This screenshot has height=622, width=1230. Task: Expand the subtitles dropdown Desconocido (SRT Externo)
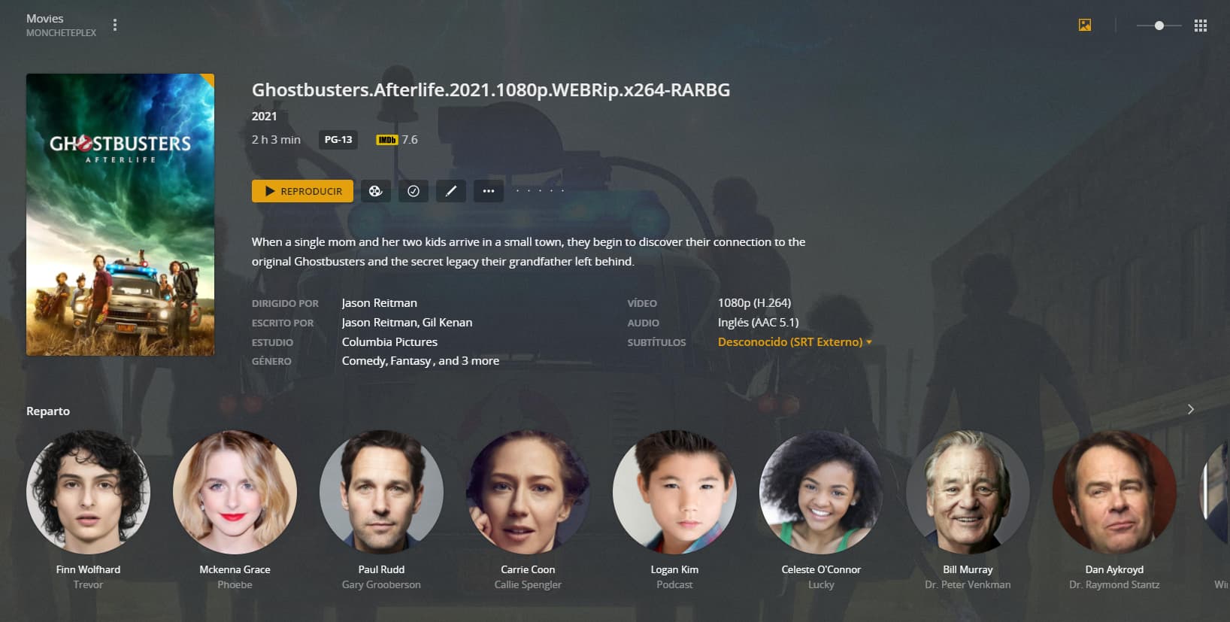pos(795,341)
